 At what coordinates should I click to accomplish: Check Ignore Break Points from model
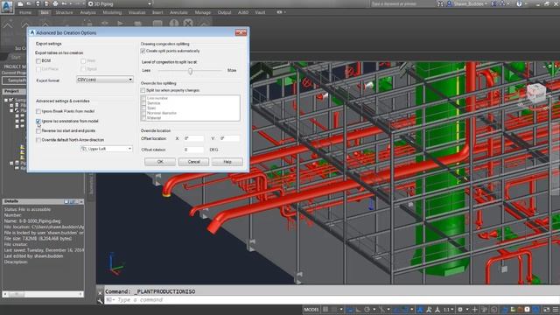click(x=38, y=111)
